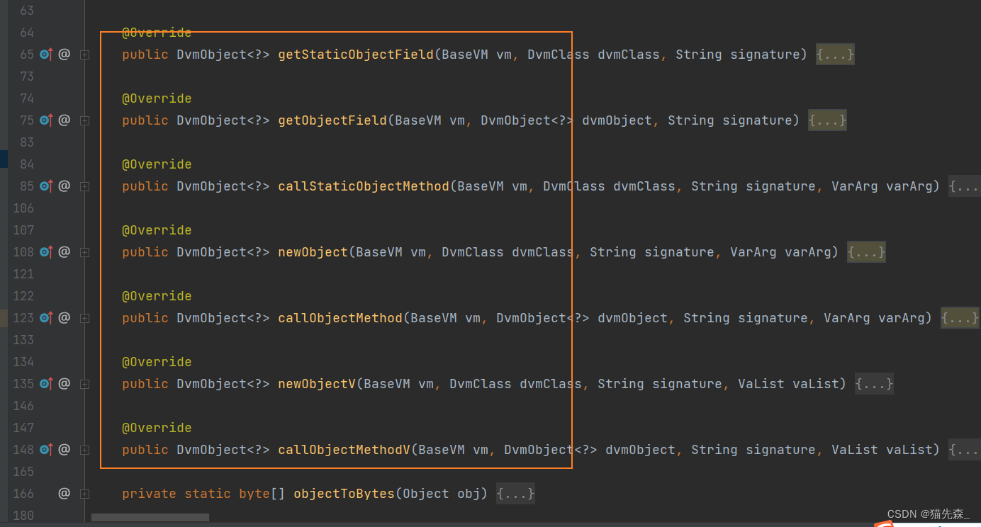This screenshot has height=527, width=981.
Task: Expand the collapsed newObject method using plus box
Action: [x=84, y=251]
